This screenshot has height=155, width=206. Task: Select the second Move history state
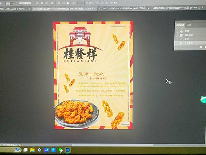tap(190, 39)
